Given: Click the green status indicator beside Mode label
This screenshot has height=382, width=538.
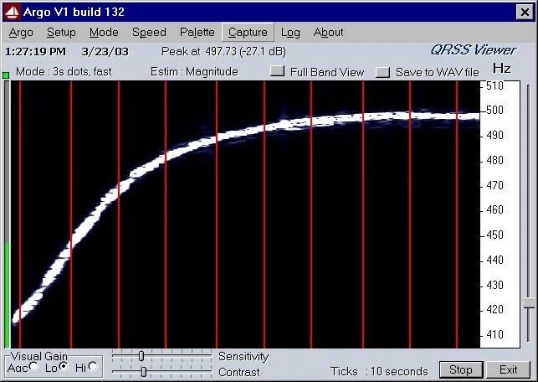Looking at the screenshot, I should pyautogui.click(x=6, y=75).
